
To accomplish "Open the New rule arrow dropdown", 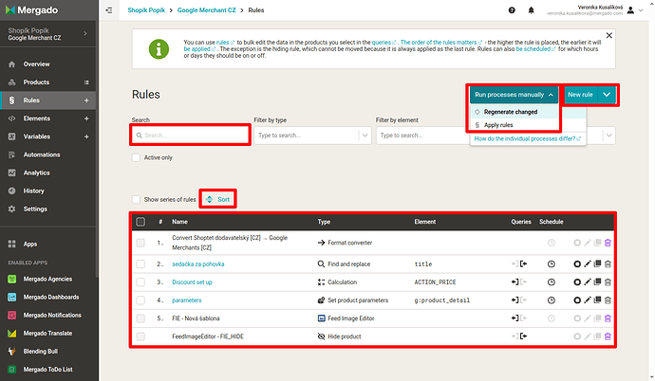I will click(607, 95).
